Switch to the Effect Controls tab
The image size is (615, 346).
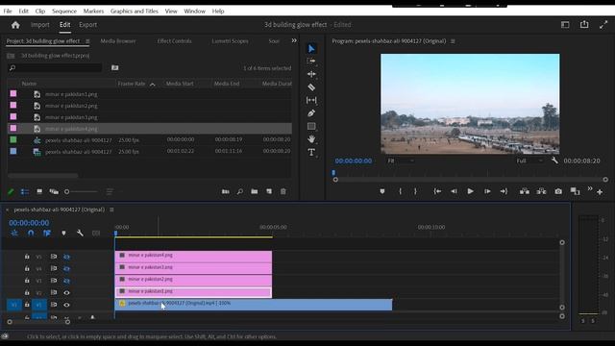point(175,40)
